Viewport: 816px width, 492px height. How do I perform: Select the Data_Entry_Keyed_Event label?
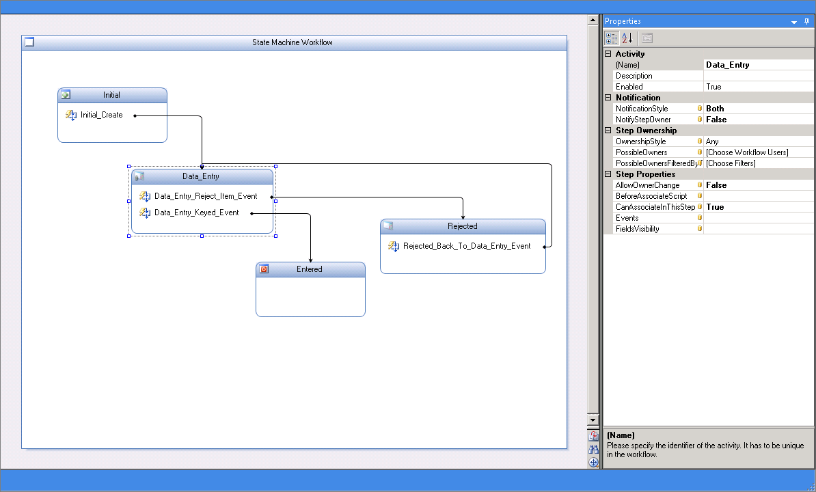point(196,213)
